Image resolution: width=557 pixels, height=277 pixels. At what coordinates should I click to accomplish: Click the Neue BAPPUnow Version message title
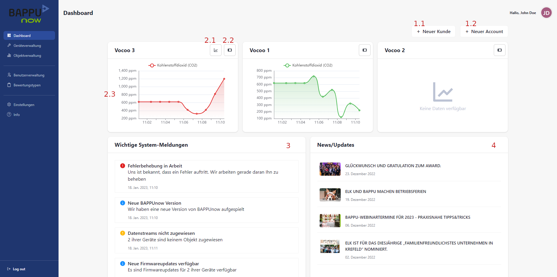(x=155, y=203)
